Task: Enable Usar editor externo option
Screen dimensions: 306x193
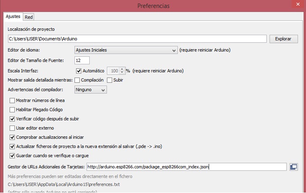Action: click(12, 128)
